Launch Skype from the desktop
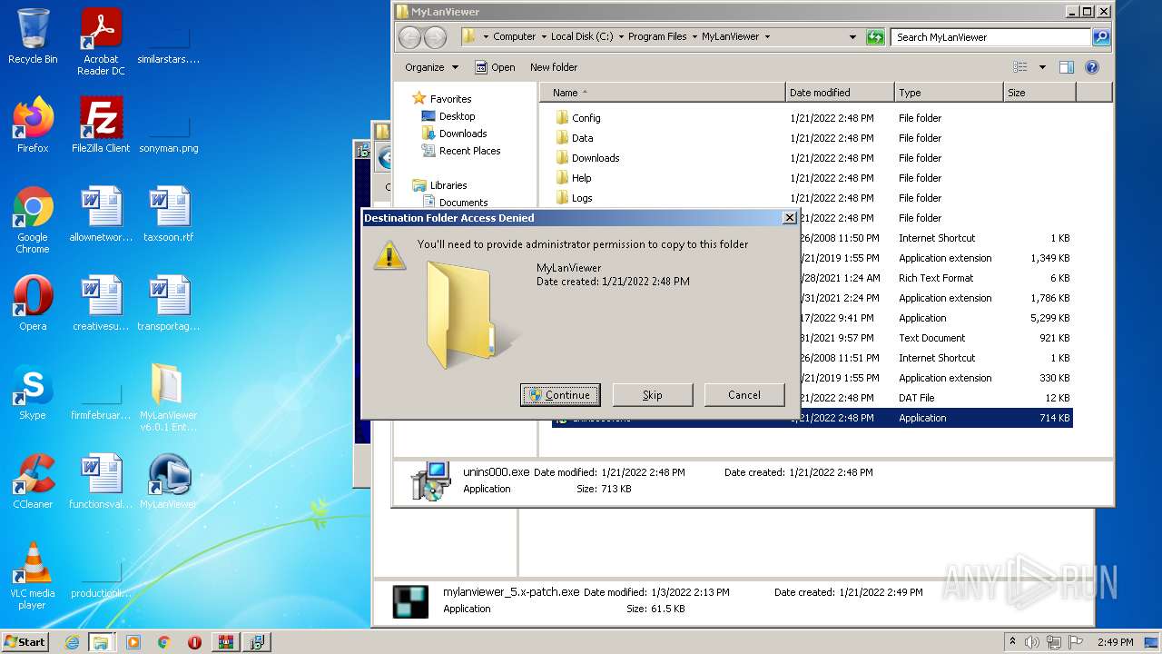Image resolution: width=1162 pixels, height=654 pixels. click(33, 392)
